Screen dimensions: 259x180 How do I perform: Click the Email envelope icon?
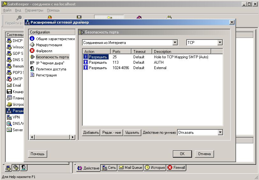pyautogui.click(x=9, y=85)
